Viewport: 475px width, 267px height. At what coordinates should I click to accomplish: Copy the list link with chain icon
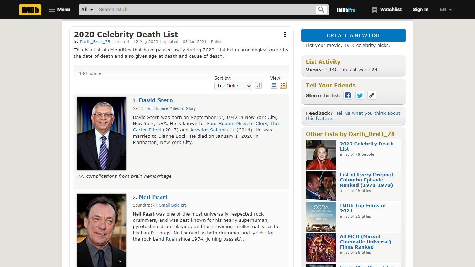pyautogui.click(x=372, y=95)
